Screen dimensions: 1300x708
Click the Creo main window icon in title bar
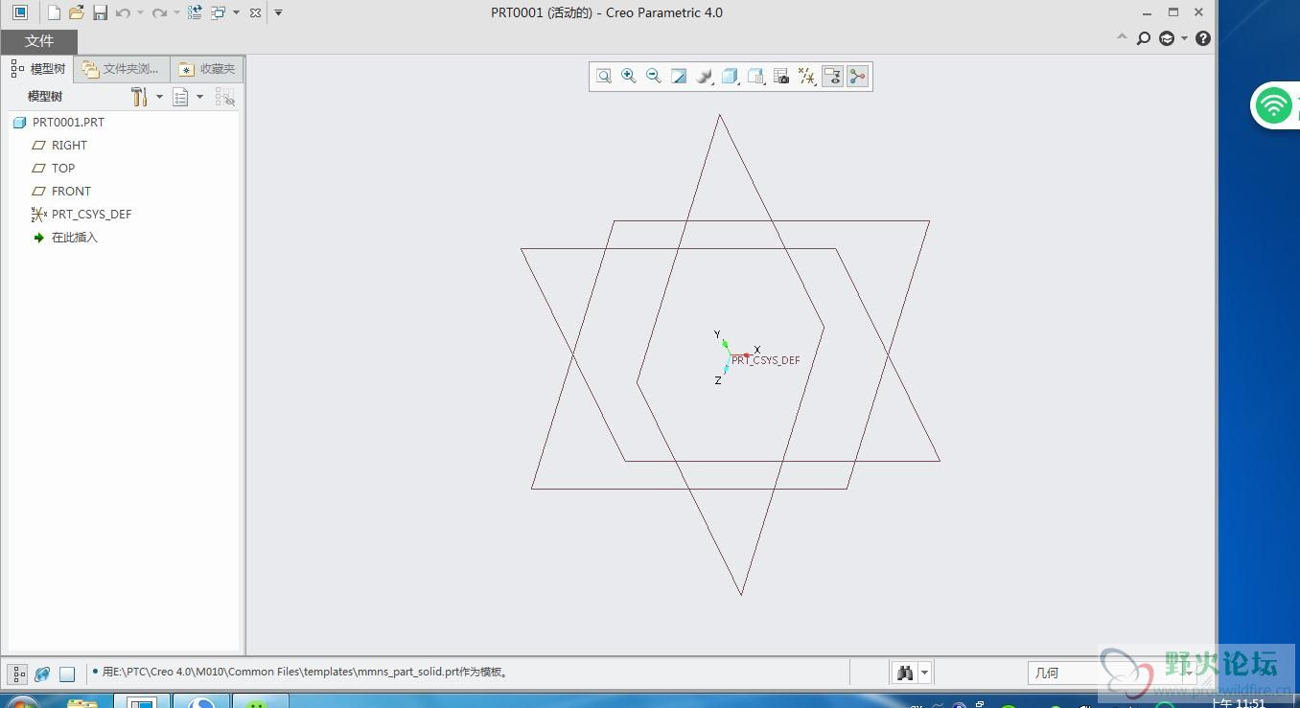click(19, 12)
